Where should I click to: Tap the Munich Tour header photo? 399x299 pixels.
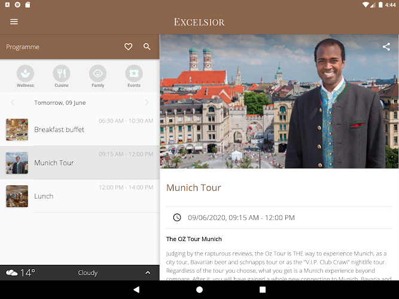pyautogui.click(x=279, y=101)
